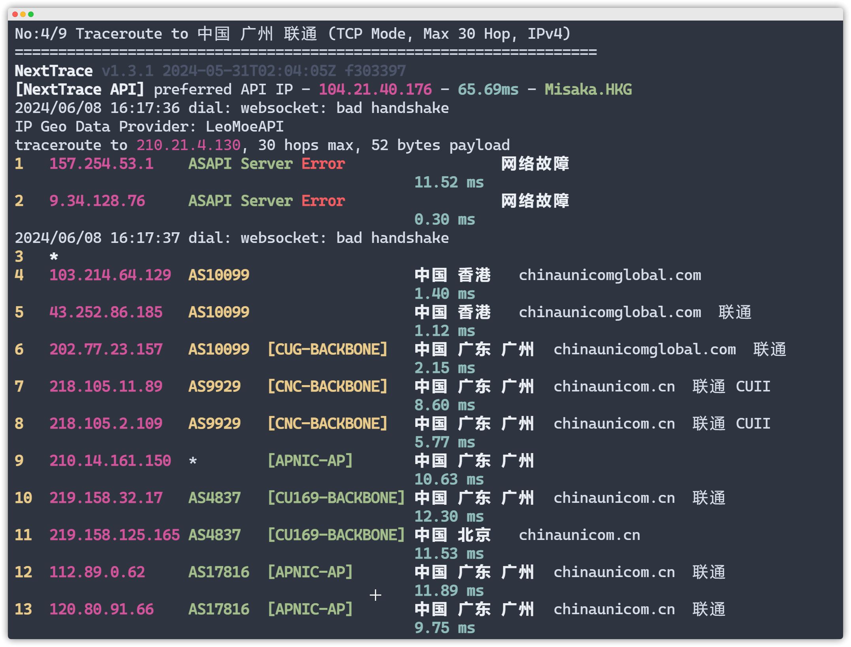851x647 pixels.
Task: Click the Misaka.HKG server name
Action: pos(588,90)
